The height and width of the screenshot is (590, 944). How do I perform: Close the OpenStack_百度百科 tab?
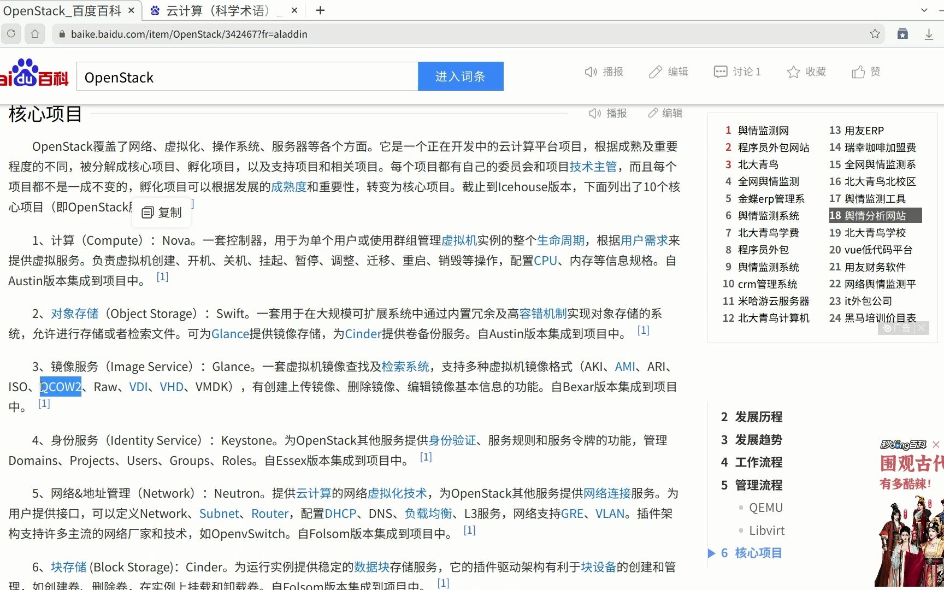(131, 10)
